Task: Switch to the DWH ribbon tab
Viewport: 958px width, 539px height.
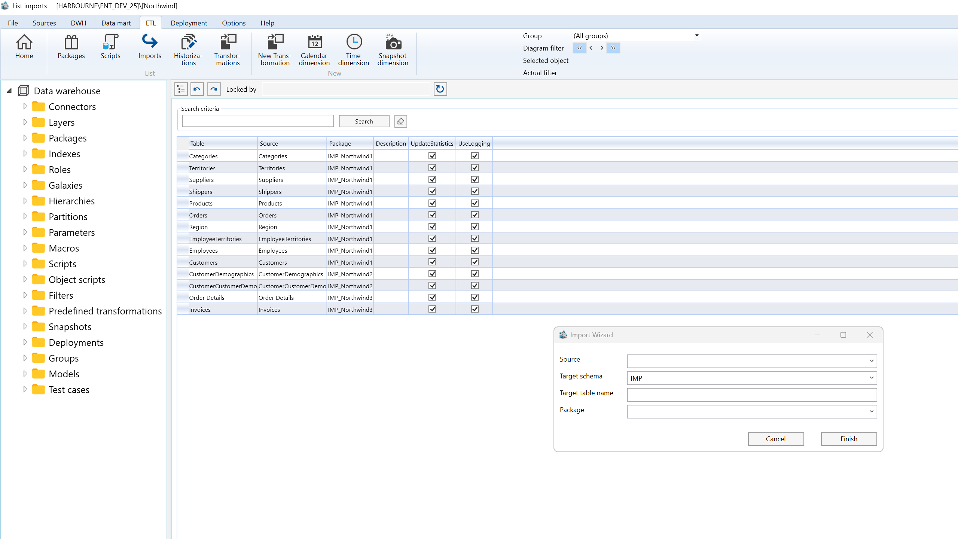Action: [x=79, y=23]
